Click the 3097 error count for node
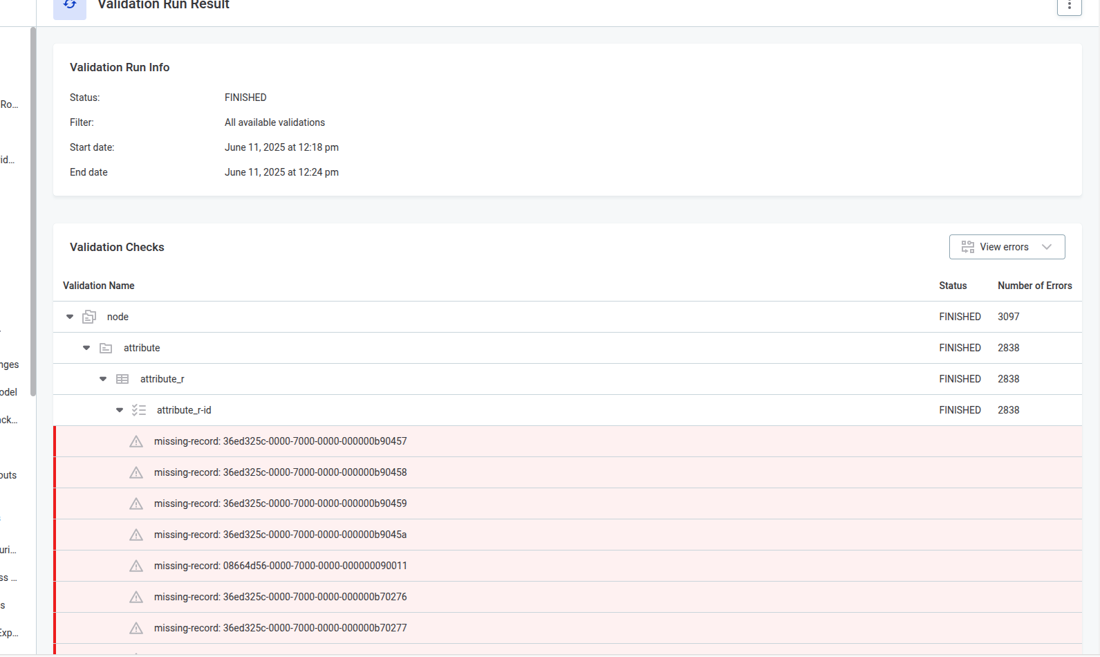Image resolution: width=1100 pixels, height=657 pixels. pyautogui.click(x=1008, y=317)
